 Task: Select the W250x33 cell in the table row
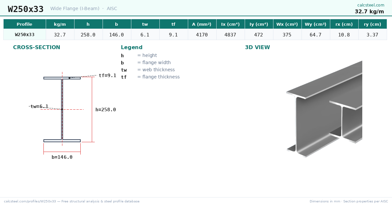tap(24, 34)
